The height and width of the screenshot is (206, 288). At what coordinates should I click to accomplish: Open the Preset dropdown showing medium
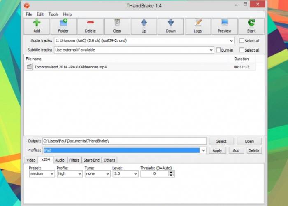click(x=42, y=173)
